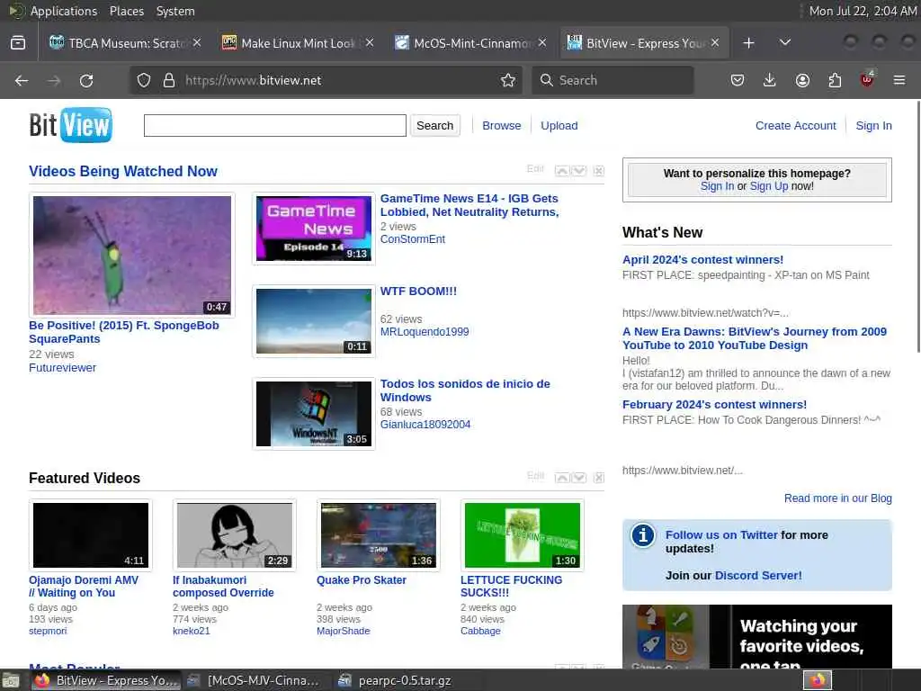Go back to the previous page
921x691 pixels.
tap(22, 80)
